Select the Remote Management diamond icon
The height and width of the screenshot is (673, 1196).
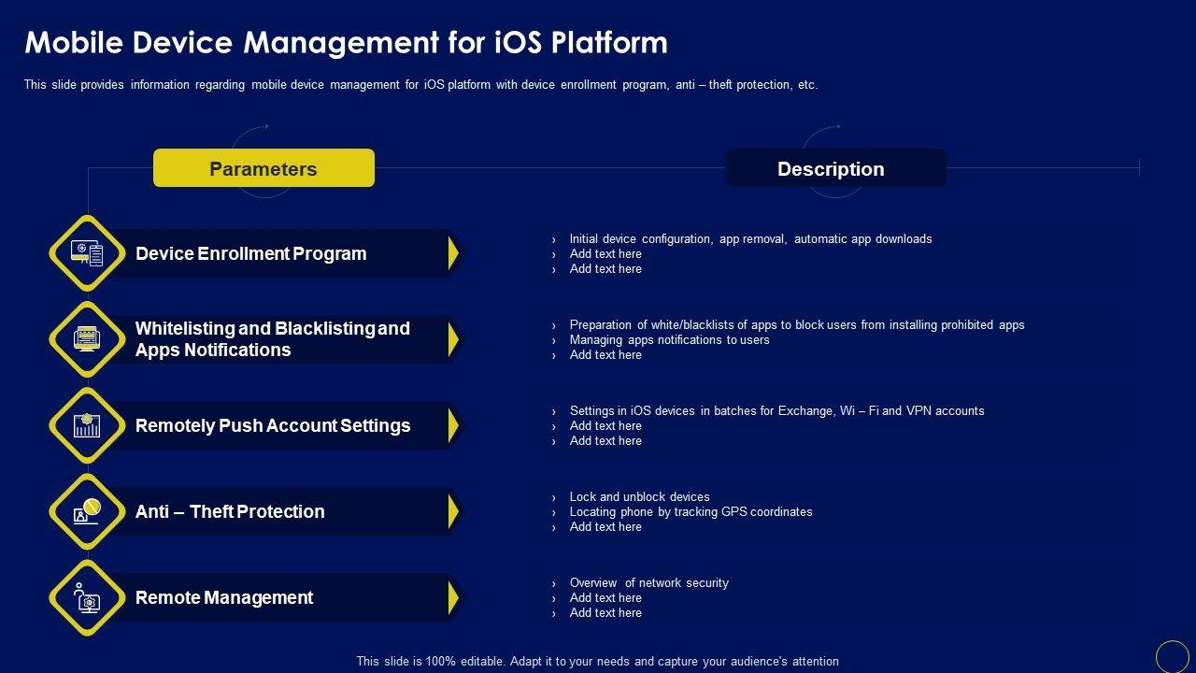click(x=87, y=597)
